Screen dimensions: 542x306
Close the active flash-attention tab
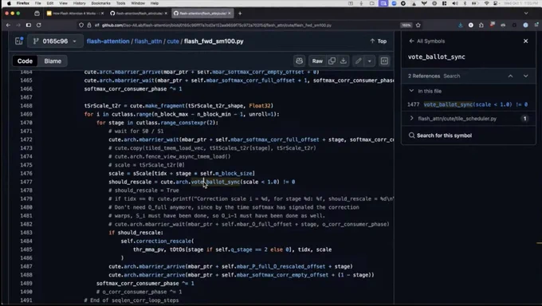230,13
